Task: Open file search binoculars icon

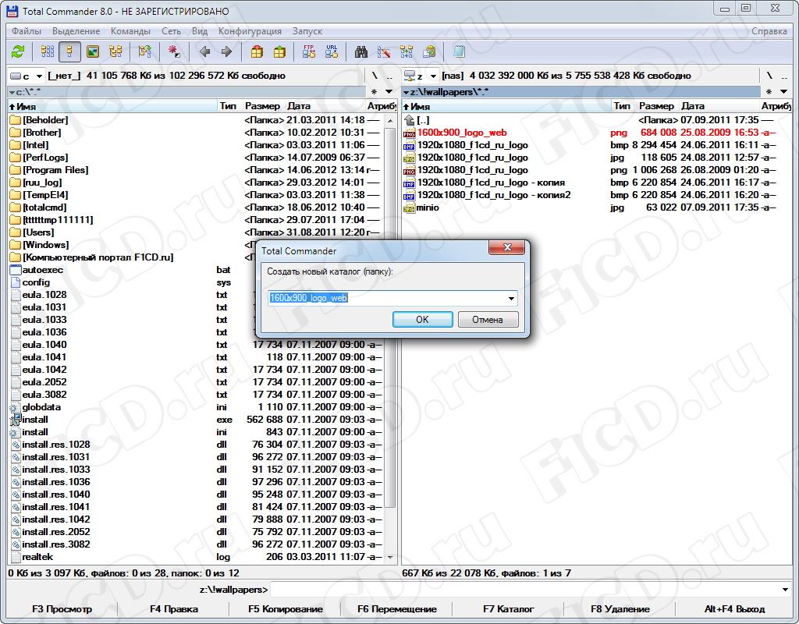Action: click(361, 51)
